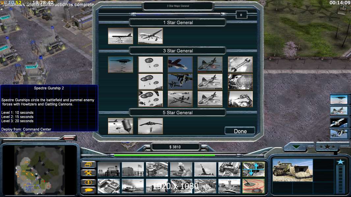Select the wrench Emergency Repair power

coord(240,64)
